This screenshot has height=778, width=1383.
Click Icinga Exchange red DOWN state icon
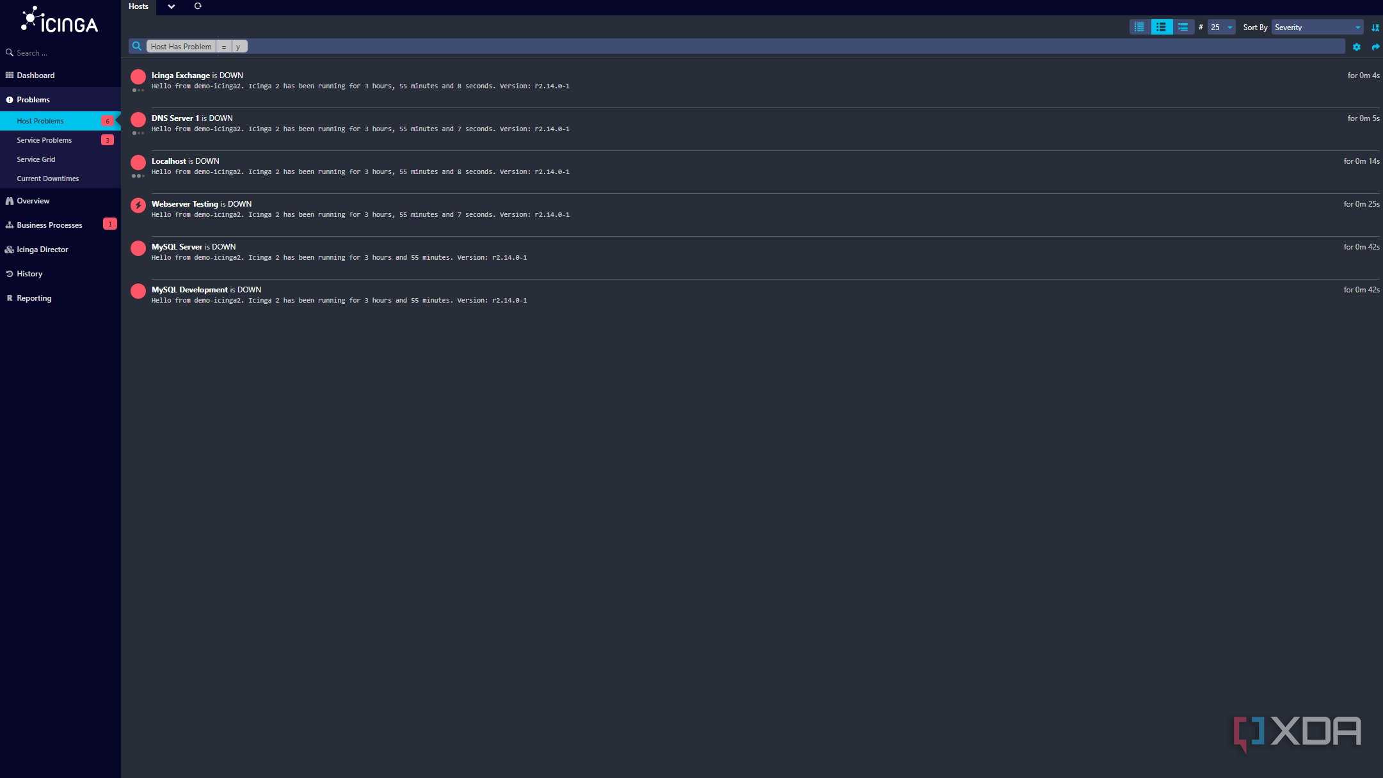[x=138, y=77]
